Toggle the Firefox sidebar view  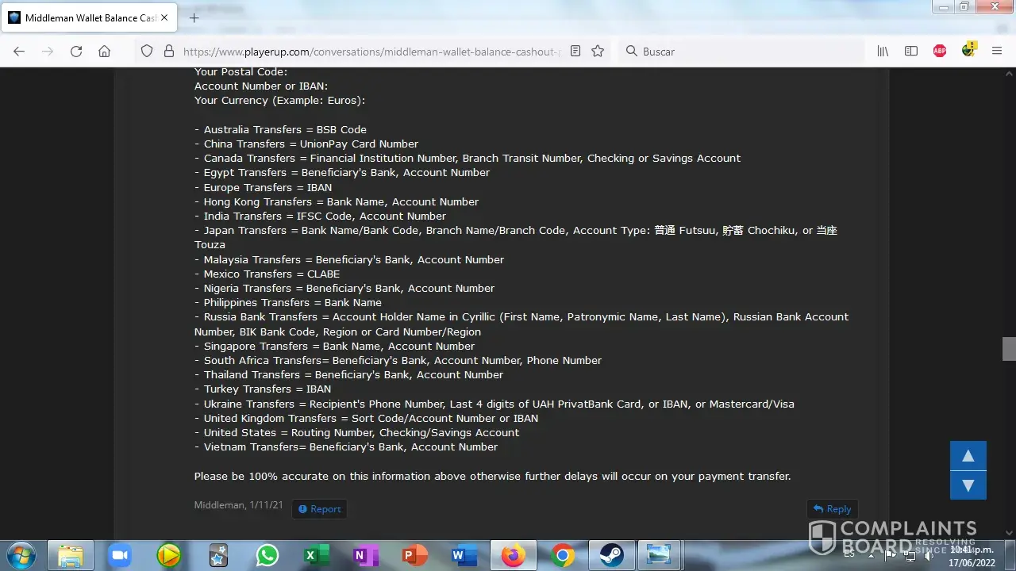(911, 51)
